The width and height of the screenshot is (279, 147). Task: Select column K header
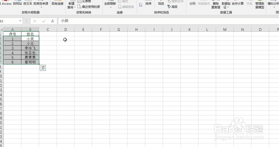(189, 29)
